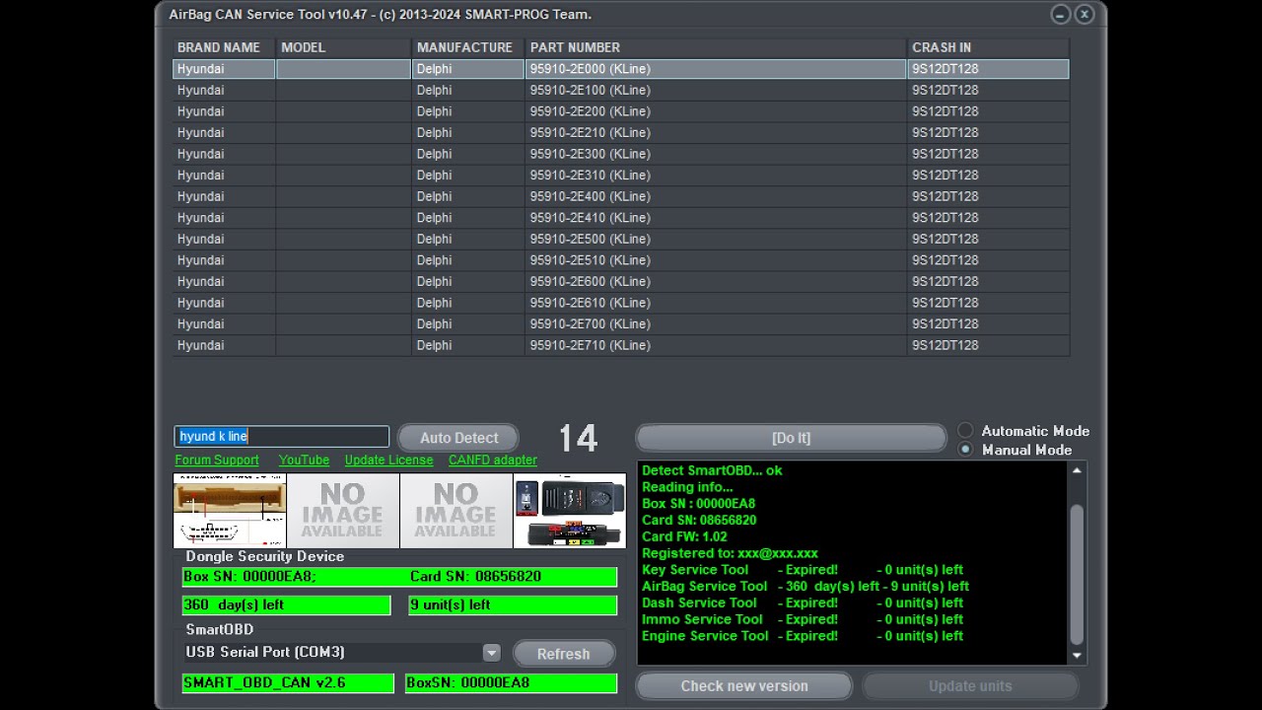Select row with part 95910-2E310 (KLine)
This screenshot has width=1262, height=710.
click(x=621, y=176)
